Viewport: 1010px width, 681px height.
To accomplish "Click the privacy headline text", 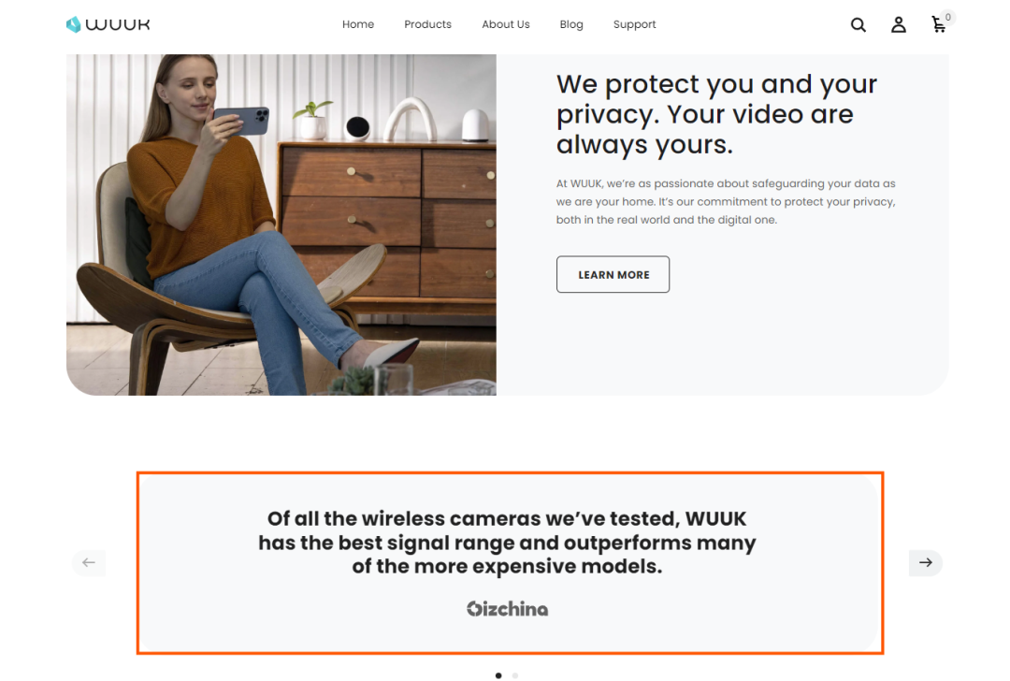I will click(717, 115).
